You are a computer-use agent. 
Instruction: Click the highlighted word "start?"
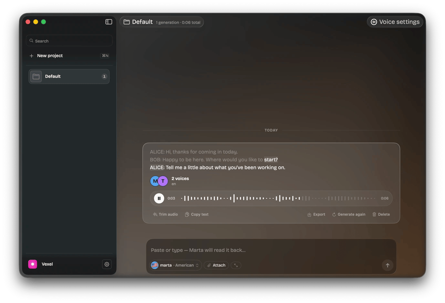click(271, 160)
